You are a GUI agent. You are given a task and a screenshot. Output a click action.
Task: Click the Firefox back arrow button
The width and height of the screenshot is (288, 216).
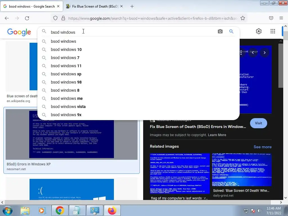point(7,18)
